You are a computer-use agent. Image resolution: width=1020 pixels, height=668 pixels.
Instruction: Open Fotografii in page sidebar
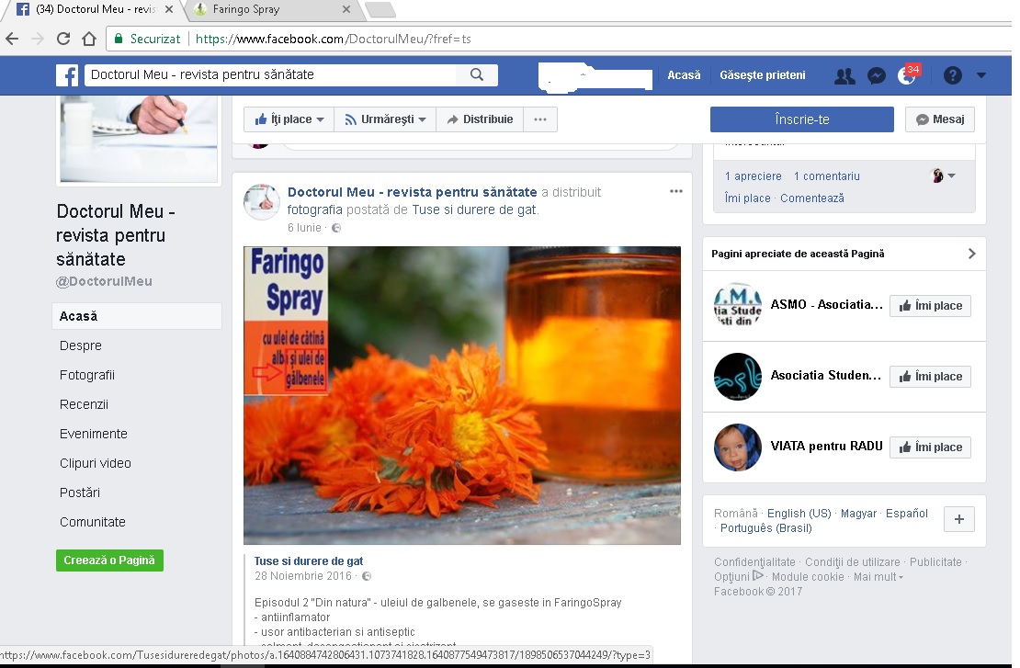click(87, 375)
